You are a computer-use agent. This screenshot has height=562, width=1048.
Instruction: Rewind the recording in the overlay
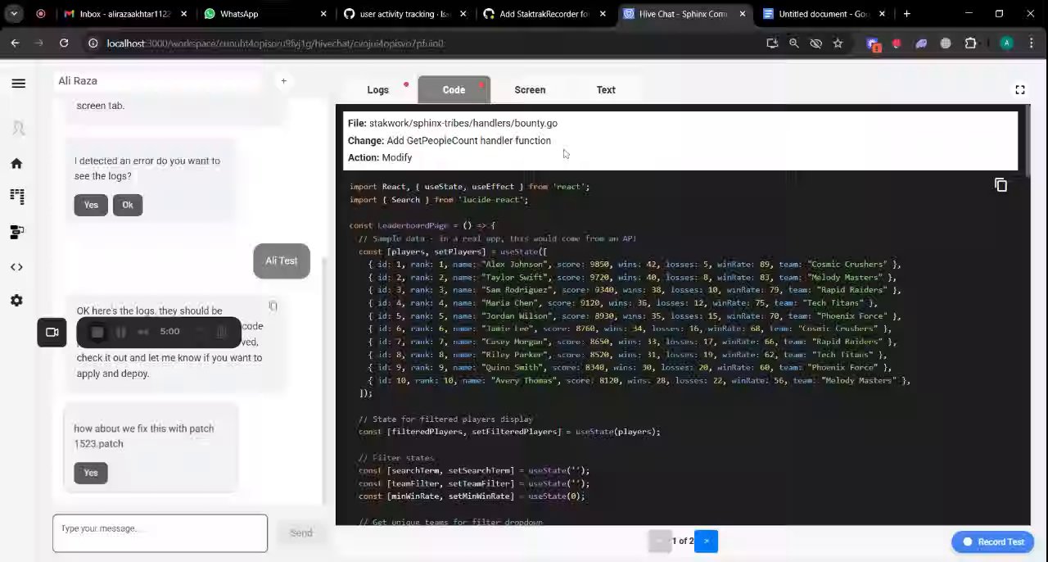[x=143, y=332]
